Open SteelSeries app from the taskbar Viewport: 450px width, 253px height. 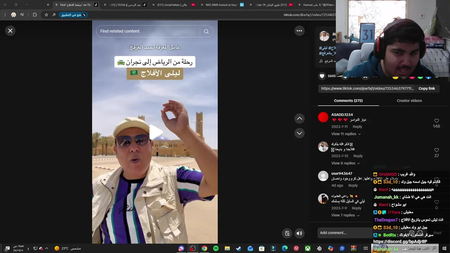pyautogui.click(x=319, y=248)
